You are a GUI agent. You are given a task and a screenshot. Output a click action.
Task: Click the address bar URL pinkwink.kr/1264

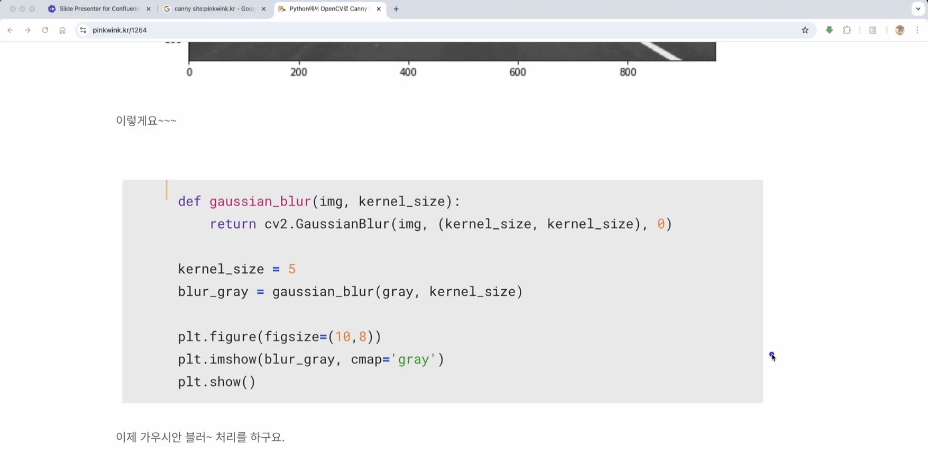coord(120,30)
